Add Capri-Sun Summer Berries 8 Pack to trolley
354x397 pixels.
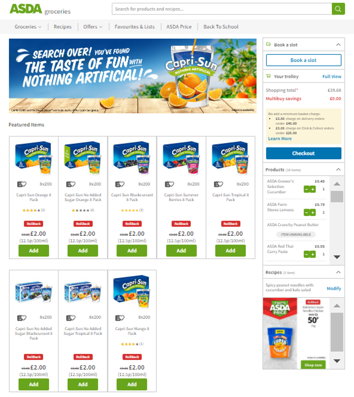coord(181,251)
